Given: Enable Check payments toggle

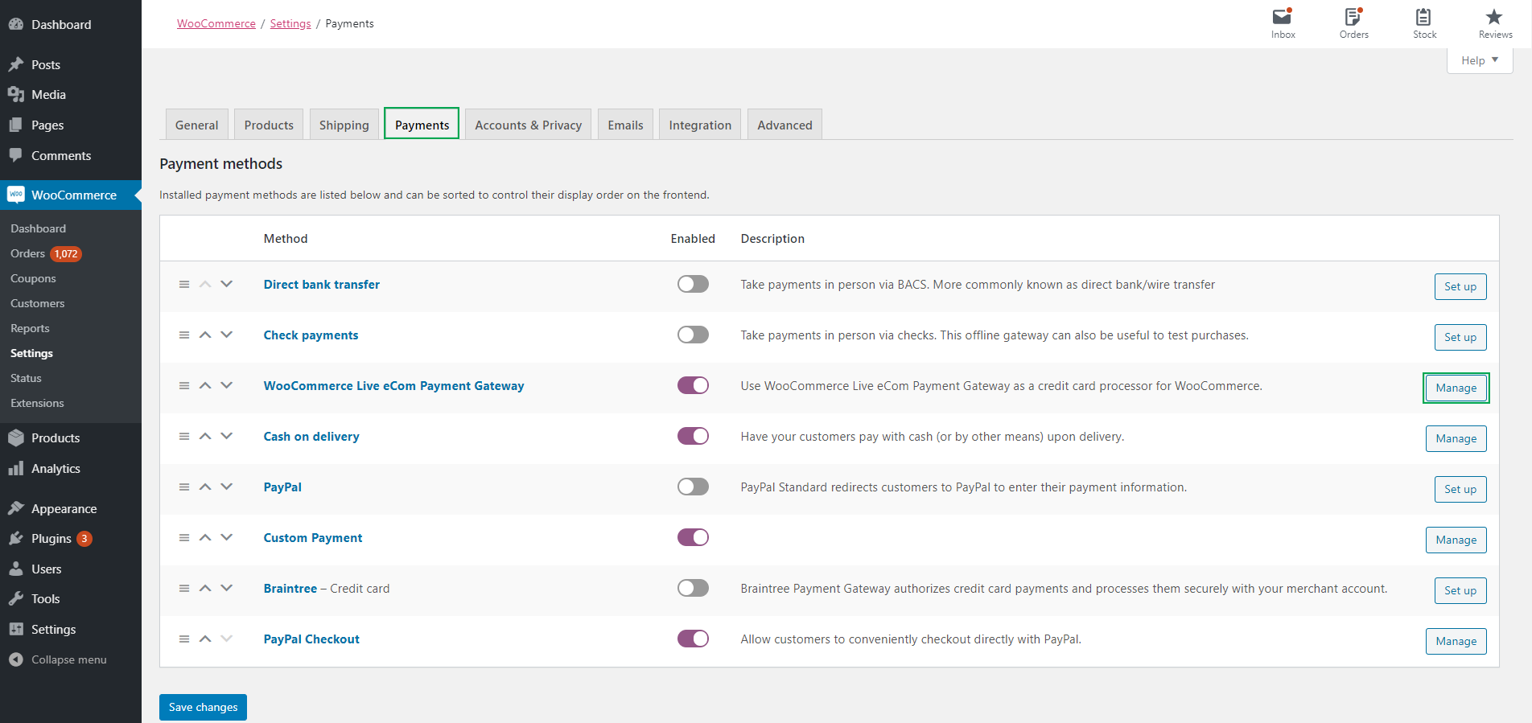Looking at the screenshot, I should [x=693, y=335].
